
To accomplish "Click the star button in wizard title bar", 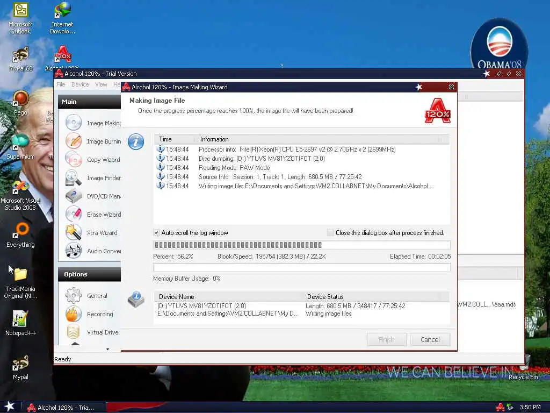I will coord(419,87).
